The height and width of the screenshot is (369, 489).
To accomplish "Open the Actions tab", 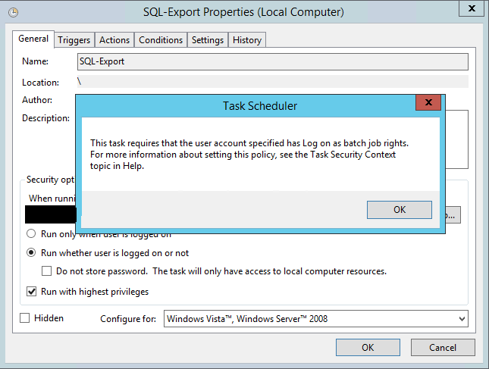I will (114, 40).
